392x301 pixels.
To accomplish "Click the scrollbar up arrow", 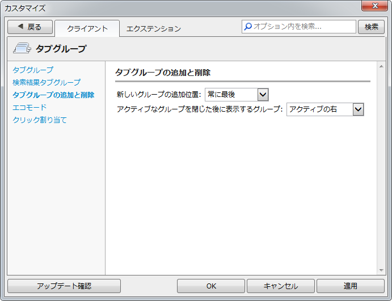I will (381, 66).
